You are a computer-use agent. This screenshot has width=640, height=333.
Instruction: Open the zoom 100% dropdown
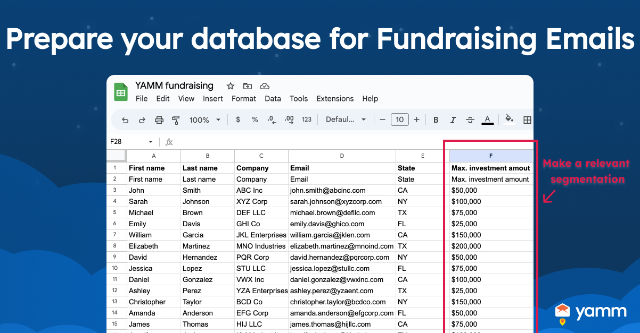pyautogui.click(x=205, y=120)
